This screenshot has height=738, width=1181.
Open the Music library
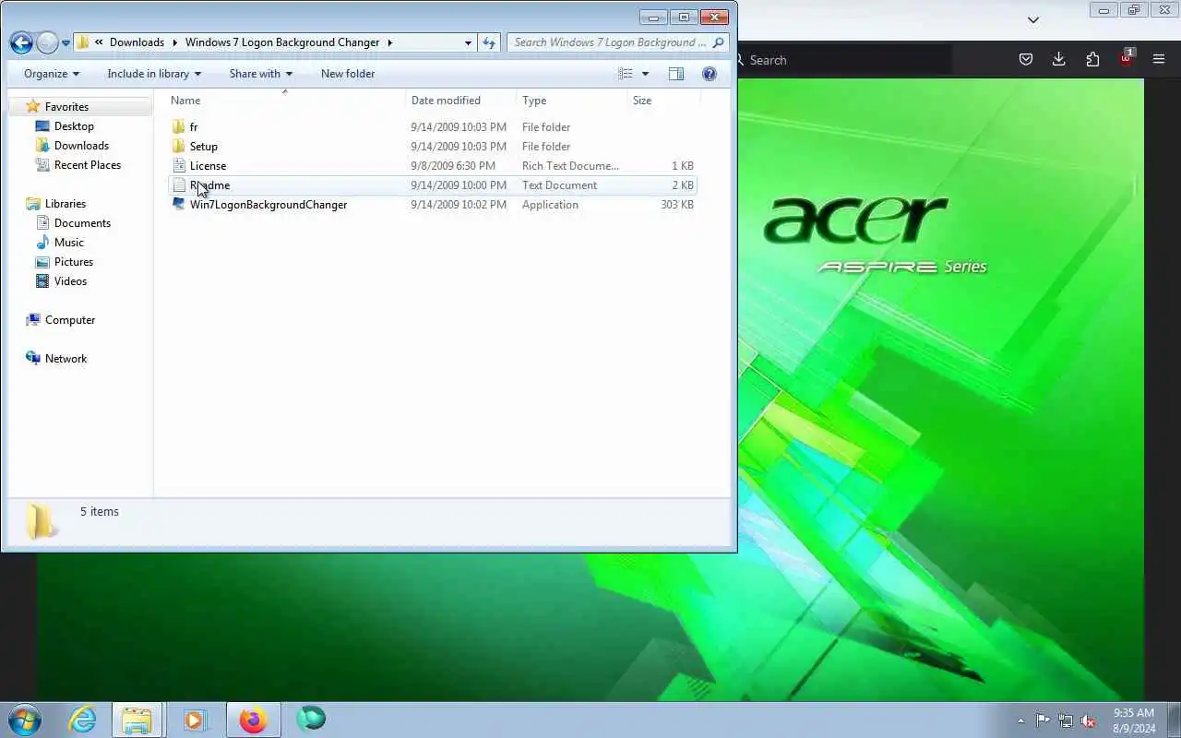pyautogui.click(x=69, y=243)
